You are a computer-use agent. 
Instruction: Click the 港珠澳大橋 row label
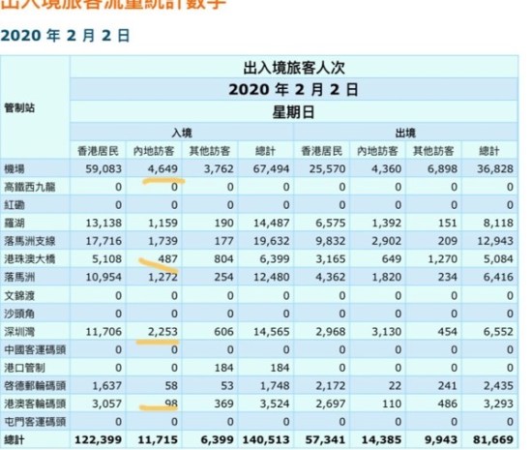point(30,259)
